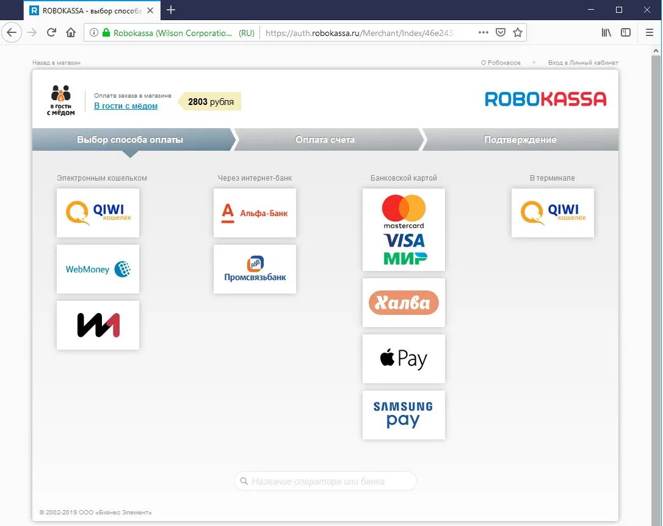Click the Оплата счета step
The image size is (663, 526).
[328, 139]
